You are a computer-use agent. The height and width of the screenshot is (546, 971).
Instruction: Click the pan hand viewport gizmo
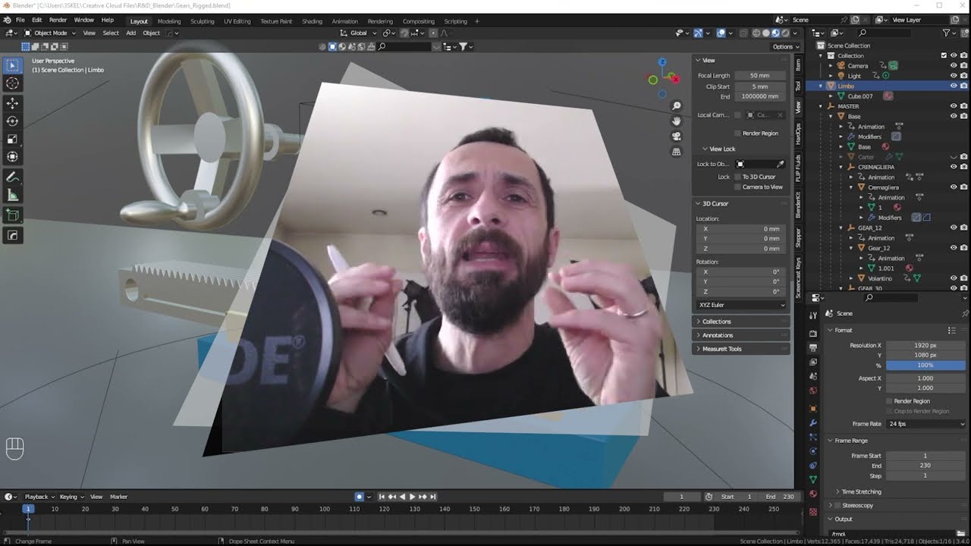click(677, 121)
